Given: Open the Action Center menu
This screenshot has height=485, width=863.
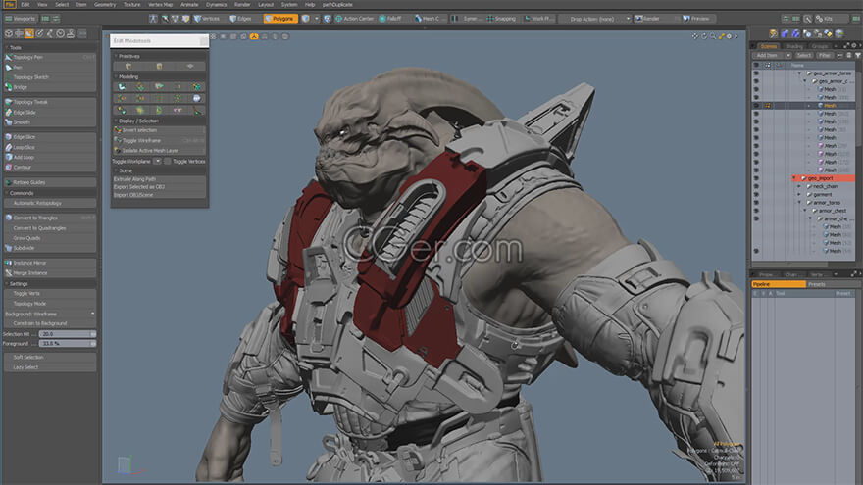Looking at the screenshot, I should click(355, 19).
